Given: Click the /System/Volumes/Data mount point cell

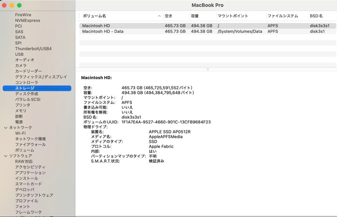Looking at the screenshot, I should (240, 31).
